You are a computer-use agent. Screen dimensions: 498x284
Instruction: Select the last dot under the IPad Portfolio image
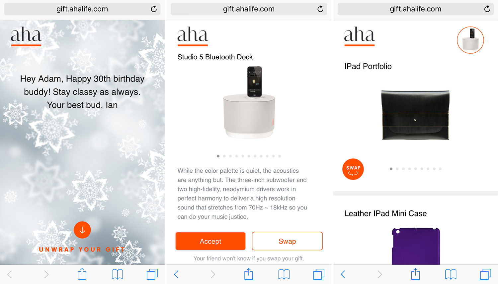point(440,169)
